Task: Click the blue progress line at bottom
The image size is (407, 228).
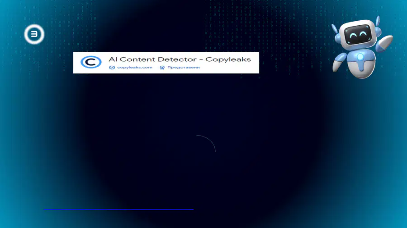Action: (x=118, y=210)
